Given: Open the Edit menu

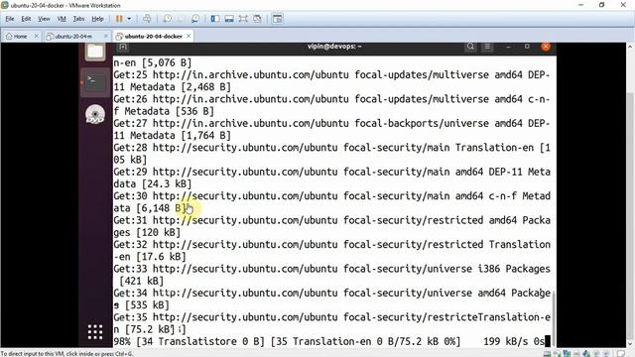Looking at the screenshot, I should (x=26, y=19).
